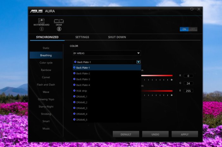Select Back Plate-3 in the list
222x147 pixels.
coord(107,79)
